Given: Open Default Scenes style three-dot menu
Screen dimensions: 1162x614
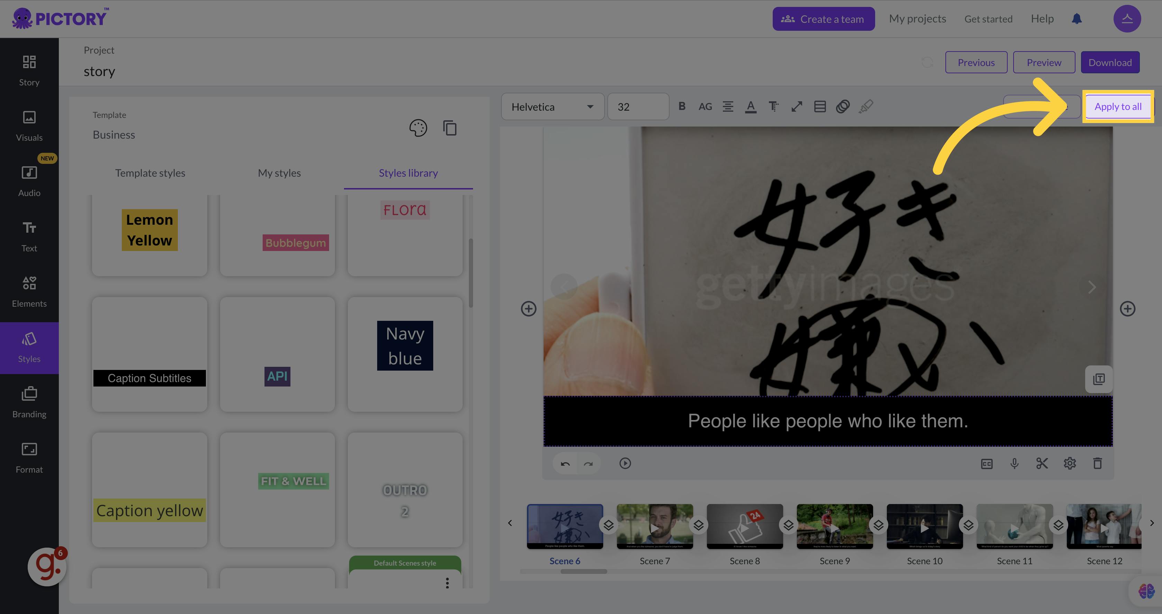Looking at the screenshot, I should click(447, 583).
